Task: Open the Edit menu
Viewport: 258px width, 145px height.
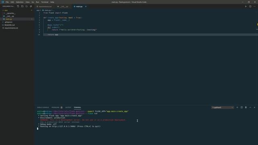Action: (x=12, y=2)
